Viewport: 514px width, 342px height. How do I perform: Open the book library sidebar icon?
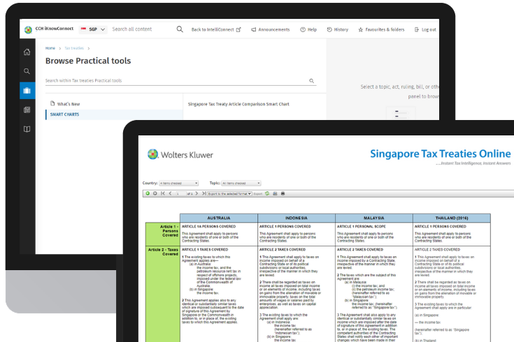(x=27, y=129)
